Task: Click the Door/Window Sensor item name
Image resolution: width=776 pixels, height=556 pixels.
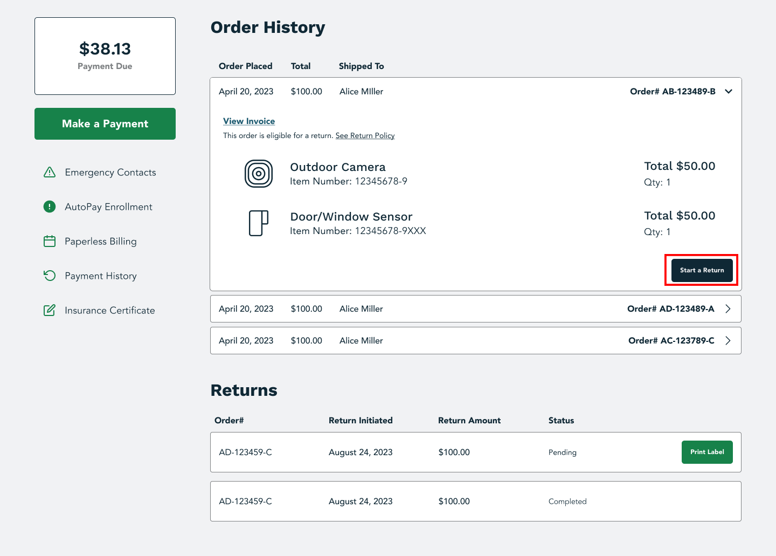Action: 351,217
